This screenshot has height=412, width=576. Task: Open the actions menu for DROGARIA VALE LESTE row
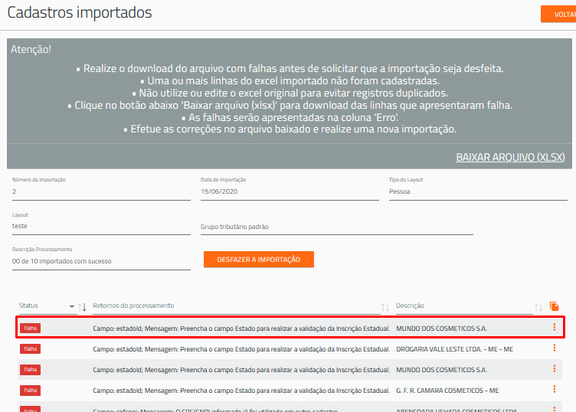554,348
